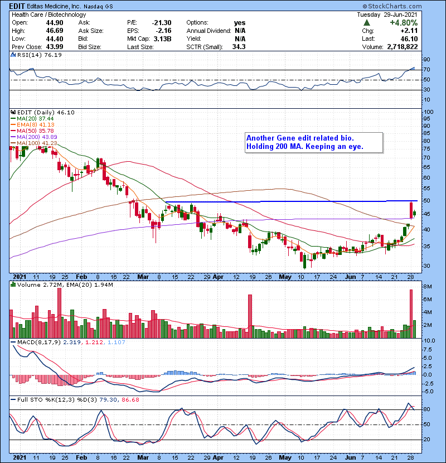Viewport: 446px width, 463px height.
Task: Click the 'Nasdaq GS' exchange label
Action: (98, 7)
